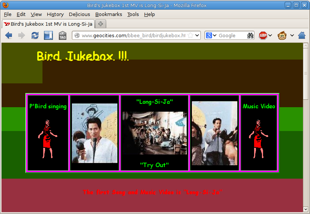Open the File menu
This screenshot has height=214, width=310.
click(8, 15)
